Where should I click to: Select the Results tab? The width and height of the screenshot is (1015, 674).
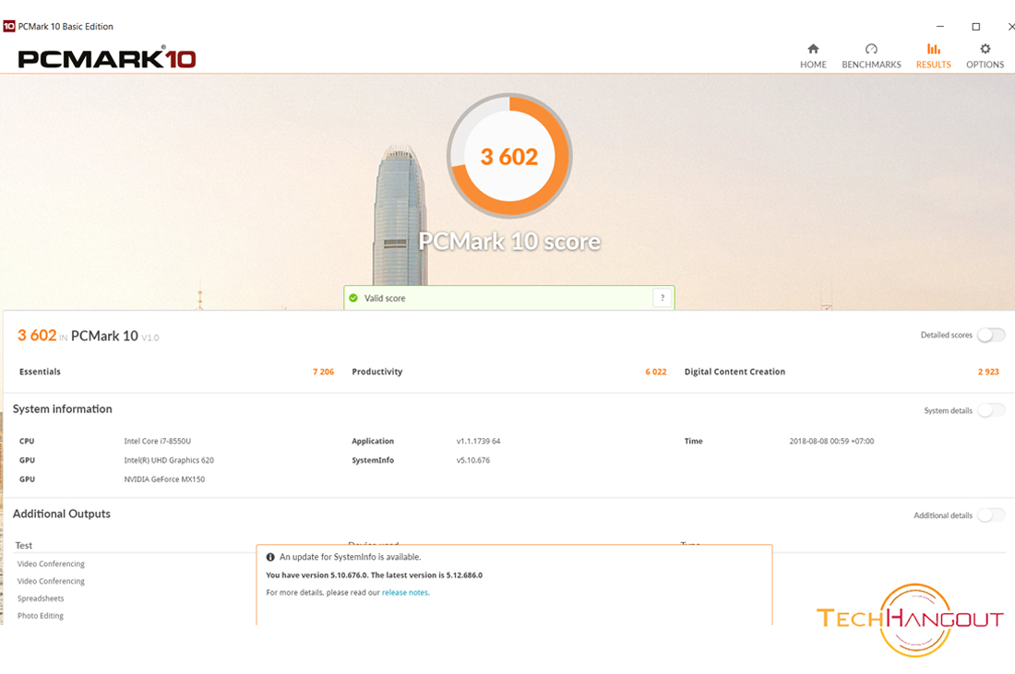click(x=934, y=56)
